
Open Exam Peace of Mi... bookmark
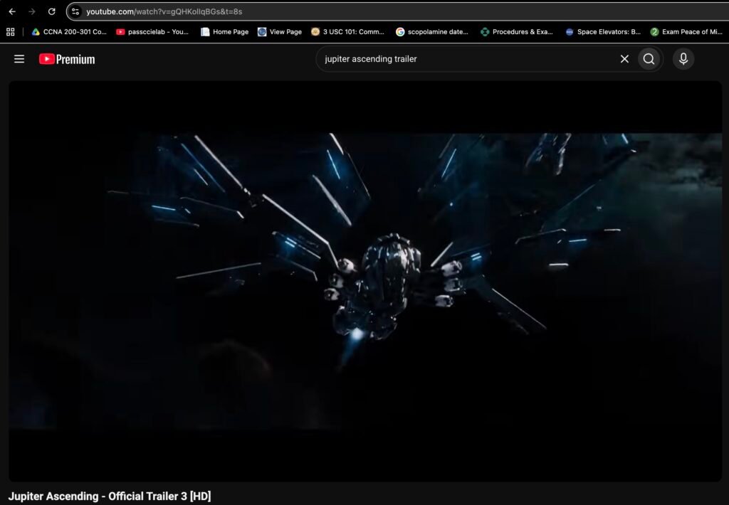pyautogui.click(x=686, y=31)
